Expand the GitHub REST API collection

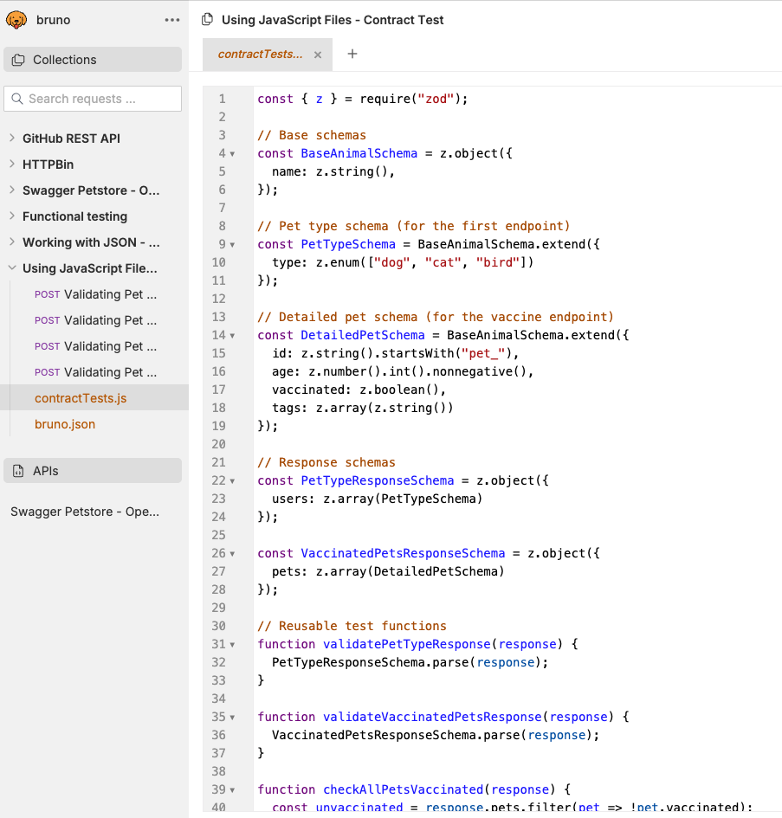point(12,138)
